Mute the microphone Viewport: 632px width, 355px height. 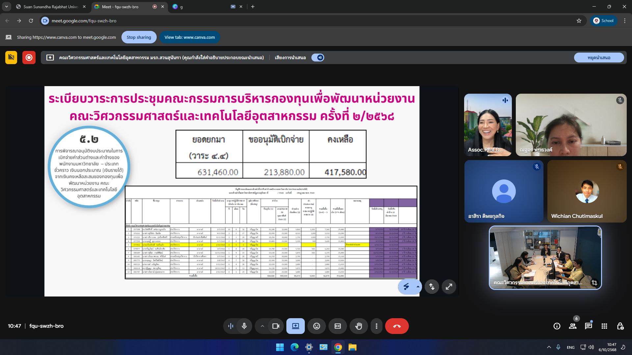click(244, 326)
